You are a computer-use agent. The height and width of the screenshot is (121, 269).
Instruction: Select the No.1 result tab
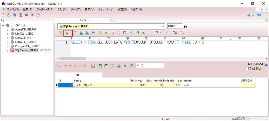pos(79,75)
